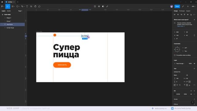Screen dimensions: 197x111
Task: Open type details more options
Action: pyautogui.click(x=194, y=85)
